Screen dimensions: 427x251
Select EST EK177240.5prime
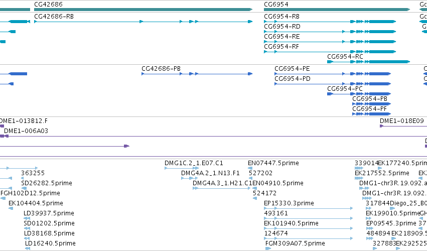point(402,163)
